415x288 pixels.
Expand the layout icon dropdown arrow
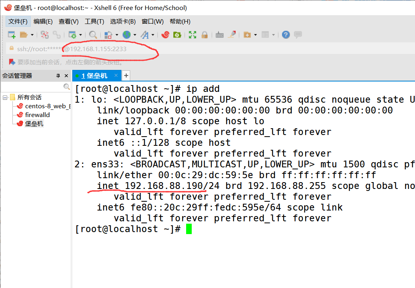273,35
